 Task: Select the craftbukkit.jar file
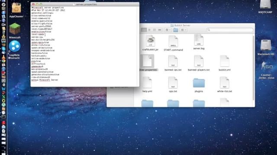pyautogui.click(x=150, y=43)
